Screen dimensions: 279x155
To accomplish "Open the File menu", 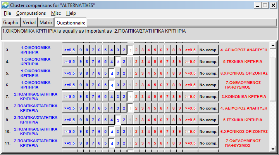I will coord(7,13).
